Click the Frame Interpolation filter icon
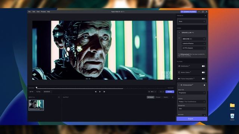 179,79
